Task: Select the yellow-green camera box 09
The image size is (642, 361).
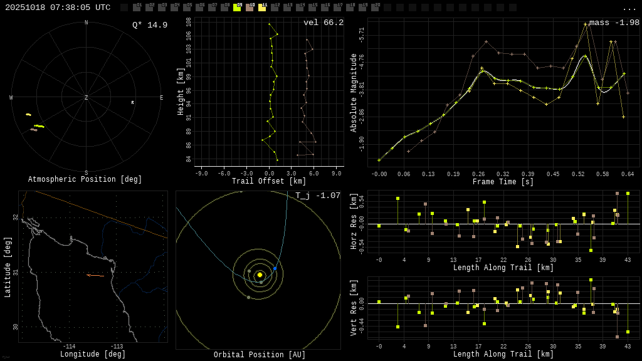Action: coord(237,8)
